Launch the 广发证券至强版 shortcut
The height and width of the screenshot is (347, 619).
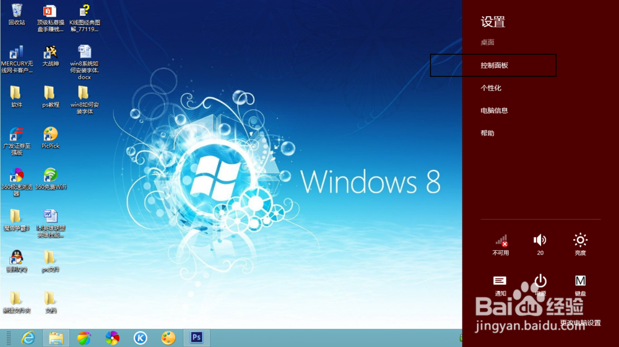(17, 141)
